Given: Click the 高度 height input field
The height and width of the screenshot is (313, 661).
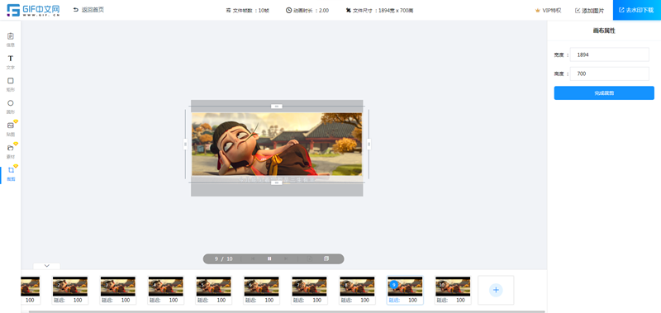Looking at the screenshot, I should click(609, 74).
